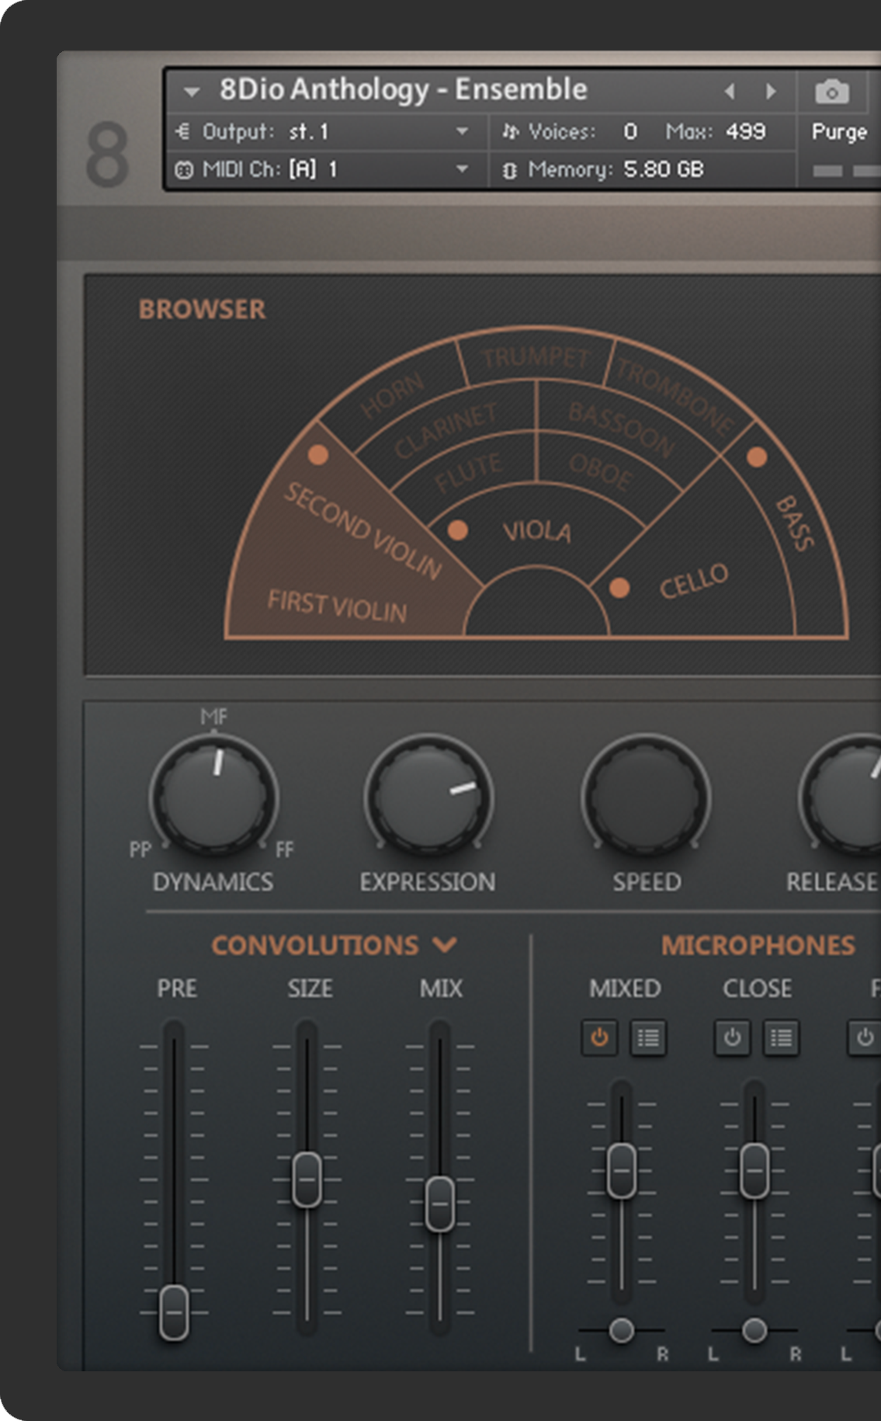Viewport: 881px width, 1421px height.
Task: Toggle the MIXED microphone power button
Action: pos(599,1037)
